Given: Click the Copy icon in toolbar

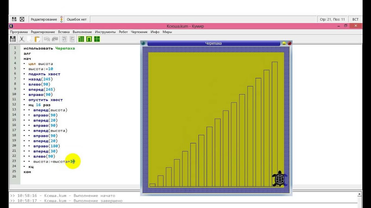Looking at the screenshot, I should click(x=30, y=39).
